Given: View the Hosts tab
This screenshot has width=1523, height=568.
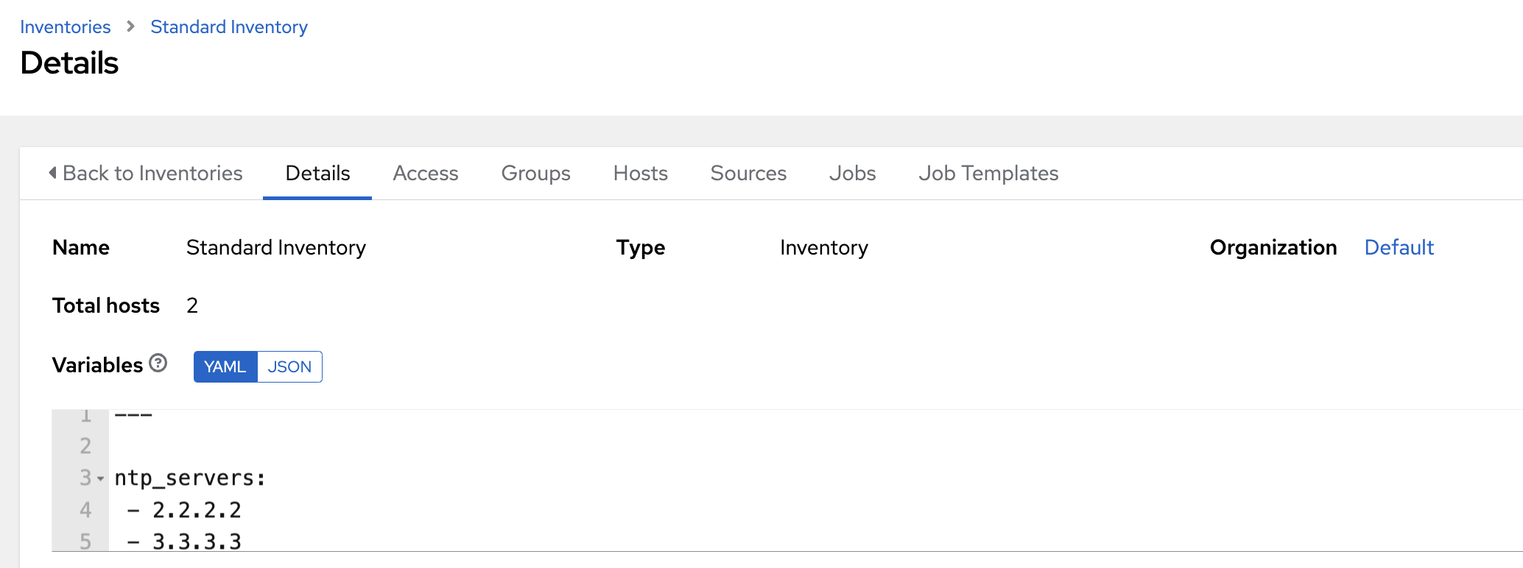Looking at the screenshot, I should pos(639,173).
